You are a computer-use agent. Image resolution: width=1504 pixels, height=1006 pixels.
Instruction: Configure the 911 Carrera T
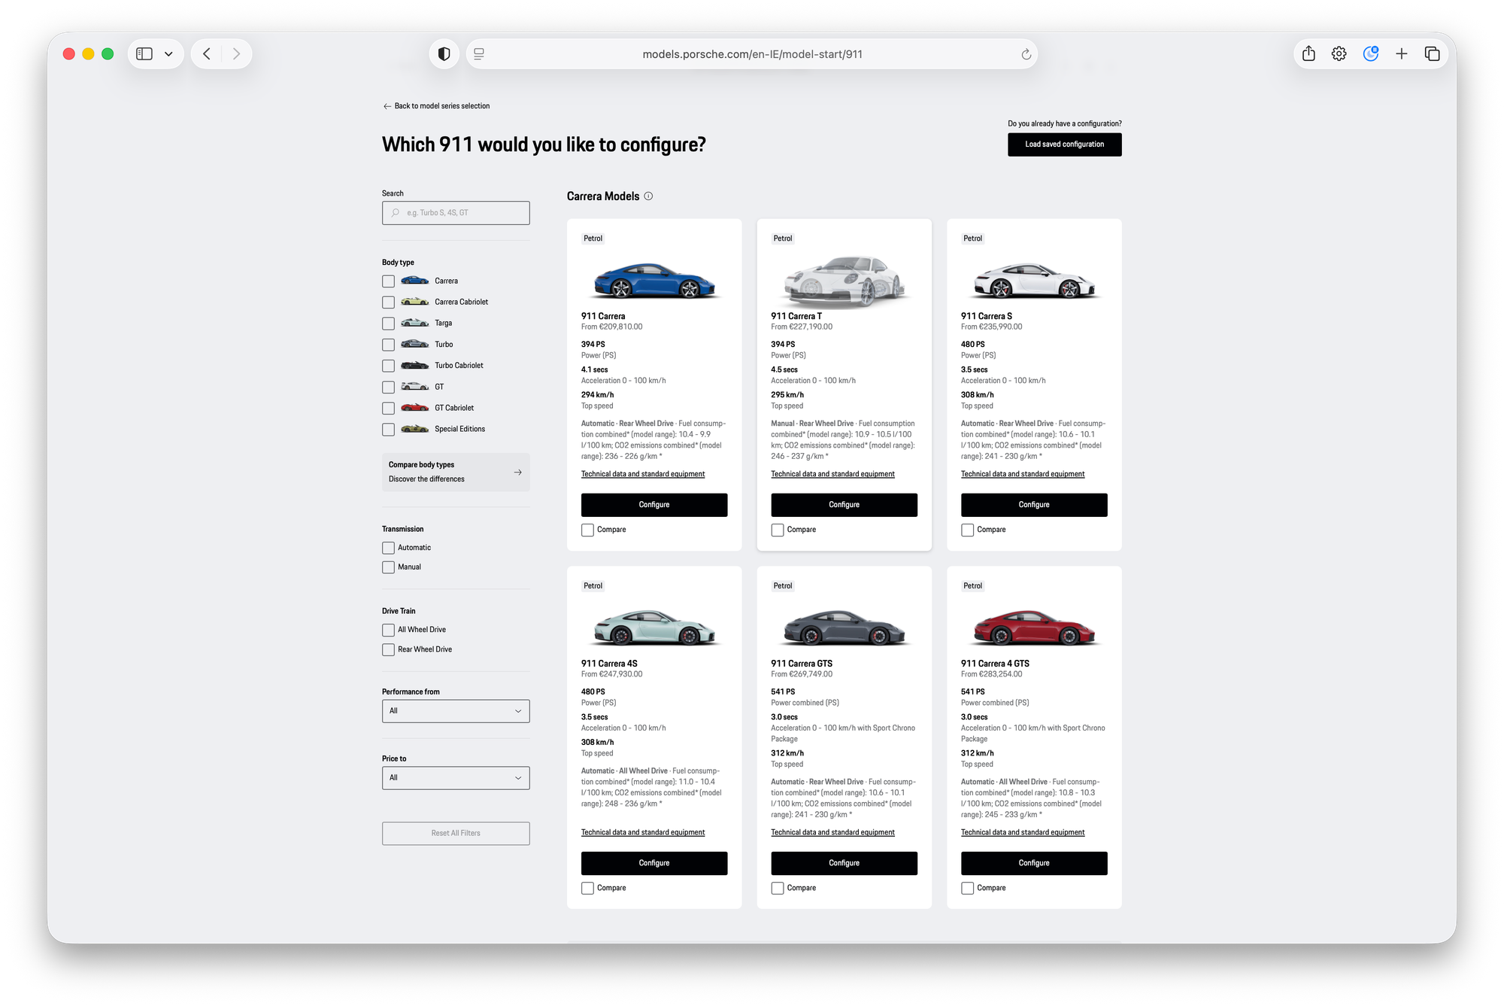844,505
